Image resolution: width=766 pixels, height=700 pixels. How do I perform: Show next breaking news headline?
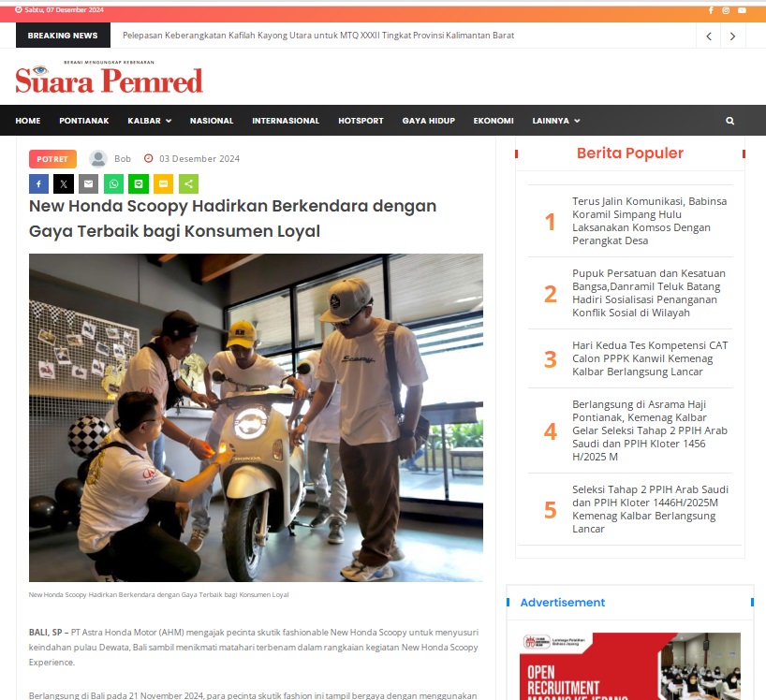732,36
